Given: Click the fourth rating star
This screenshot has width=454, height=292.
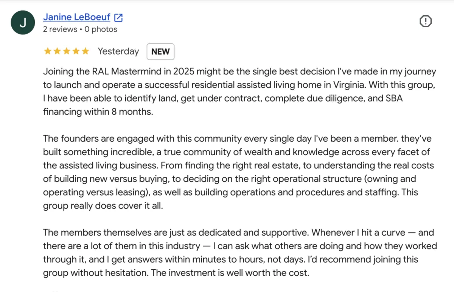Looking at the screenshot, I should tap(76, 51).
